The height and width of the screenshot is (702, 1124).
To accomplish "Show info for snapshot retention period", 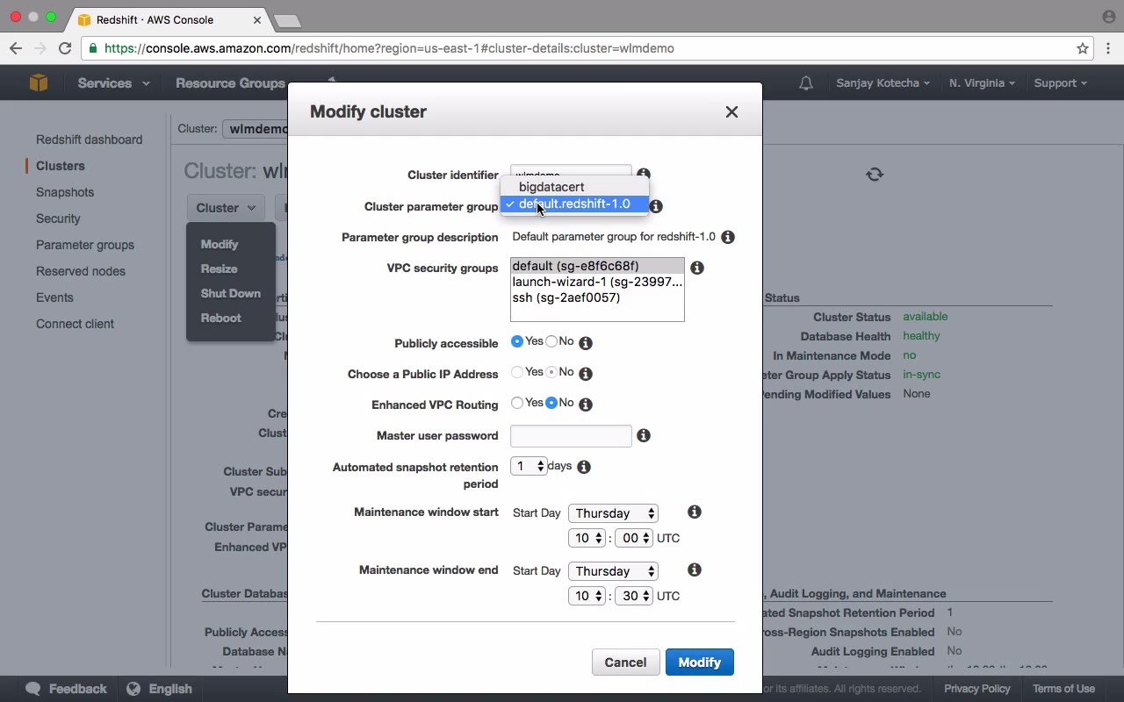I will [584, 467].
